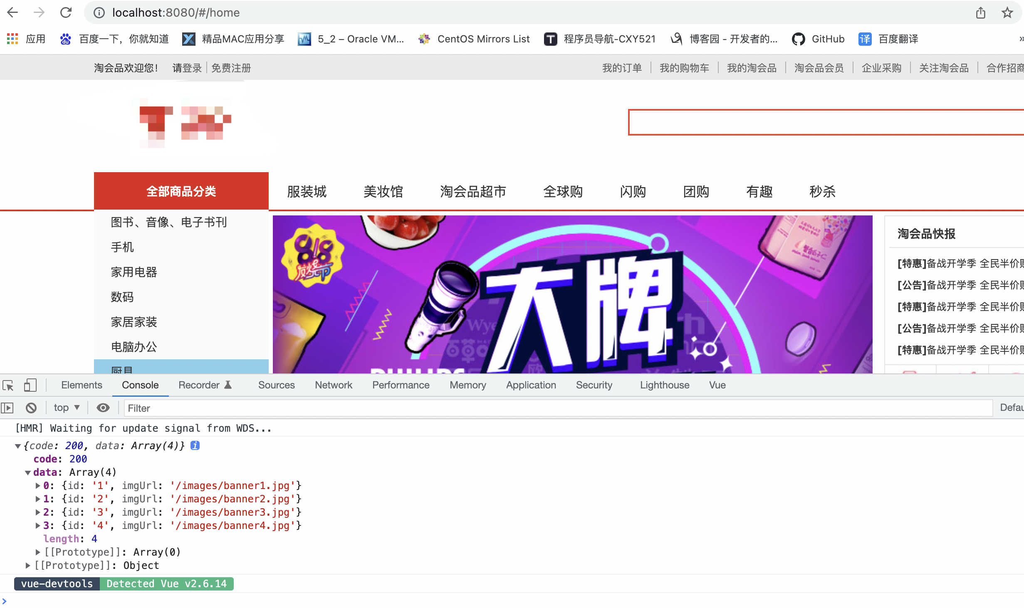Screen dimensions: 1024x608
Task: Switch to the Network tab
Action: pyautogui.click(x=333, y=385)
